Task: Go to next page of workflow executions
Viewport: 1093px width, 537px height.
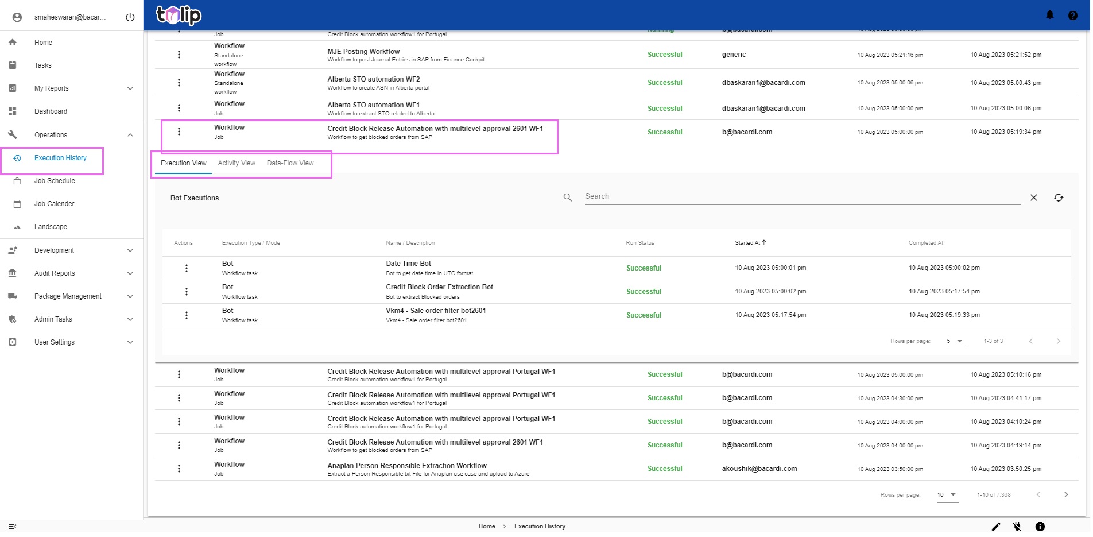Action: tap(1066, 494)
